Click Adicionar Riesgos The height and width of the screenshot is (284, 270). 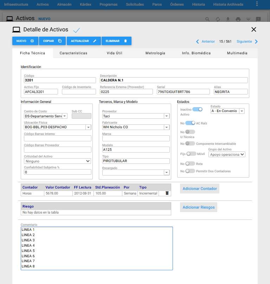(x=199, y=207)
